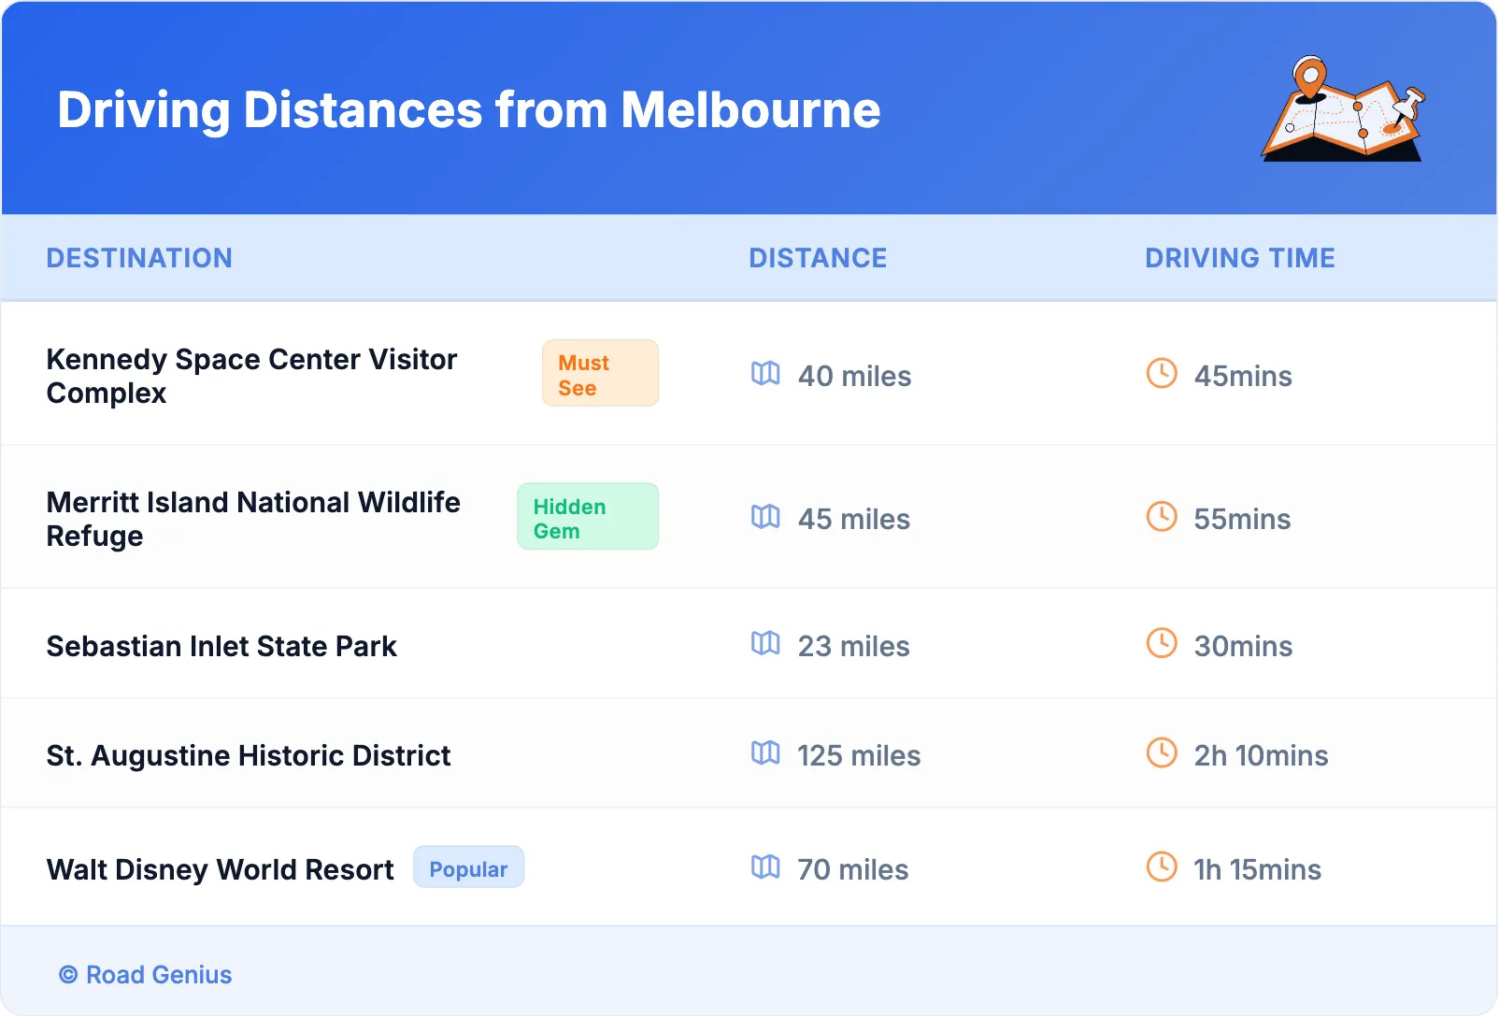Select Walt Disney World Resort

pyautogui.click(x=221, y=869)
